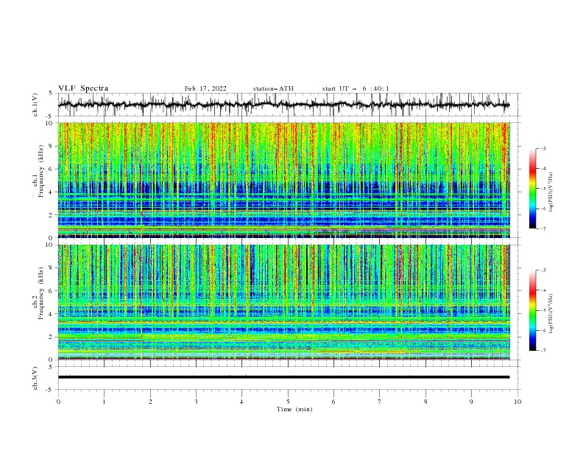The width and height of the screenshot is (583, 451).
Task: Click the ch.1 voltage waveform trace
Action: (x=283, y=105)
